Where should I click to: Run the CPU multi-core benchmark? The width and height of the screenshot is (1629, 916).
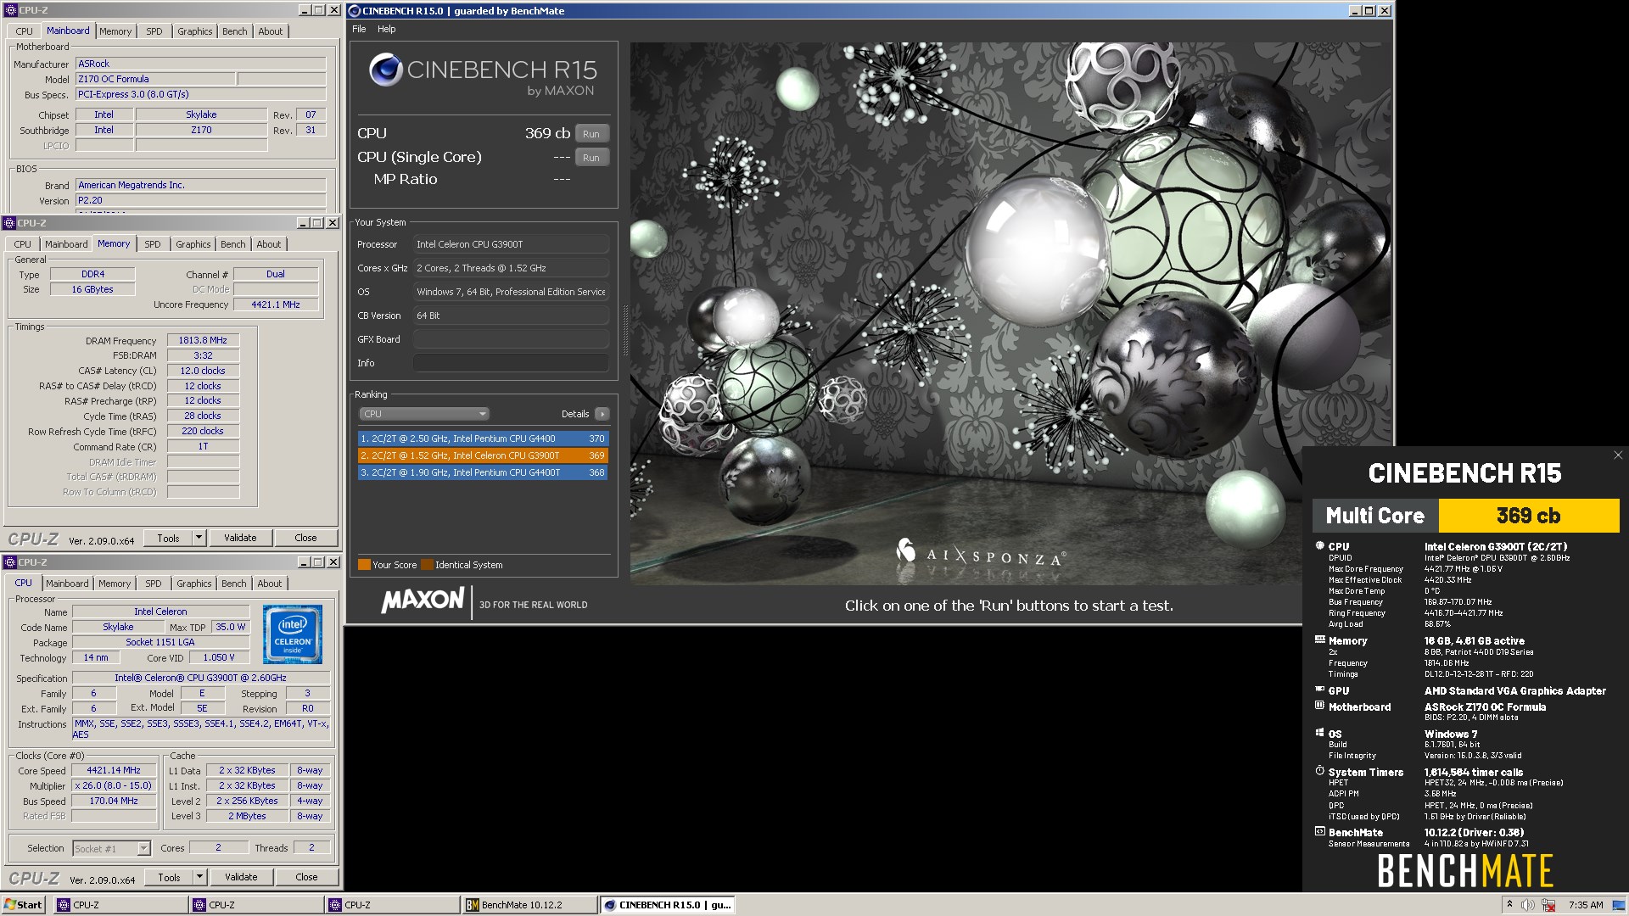[591, 134]
